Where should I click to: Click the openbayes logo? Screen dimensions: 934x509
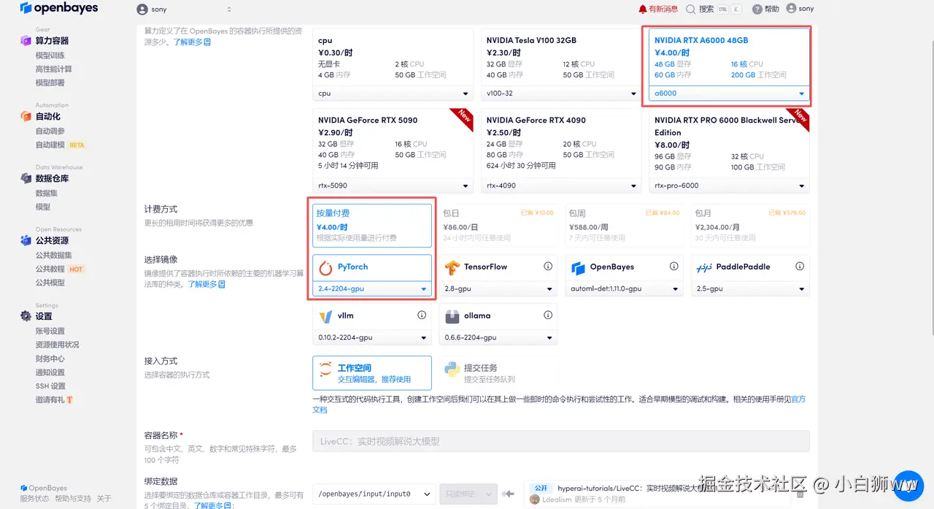(x=59, y=9)
